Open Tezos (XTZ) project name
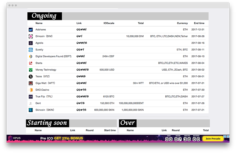 tap(43, 76)
